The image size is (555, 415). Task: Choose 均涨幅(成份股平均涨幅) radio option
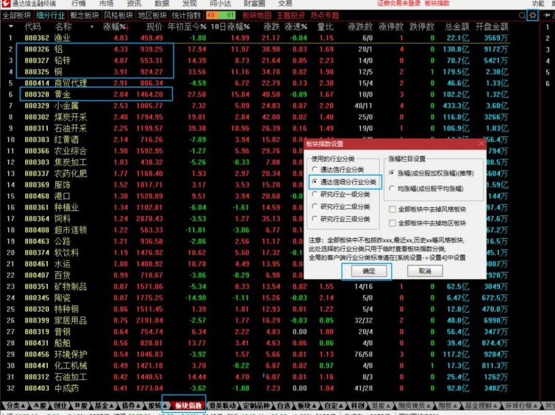pyautogui.click(x=392, y=188)
